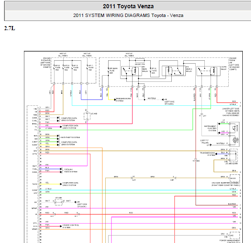
Task: Click the A8 ground symbol near WHT/BLK wire
Action: [163, 100]
